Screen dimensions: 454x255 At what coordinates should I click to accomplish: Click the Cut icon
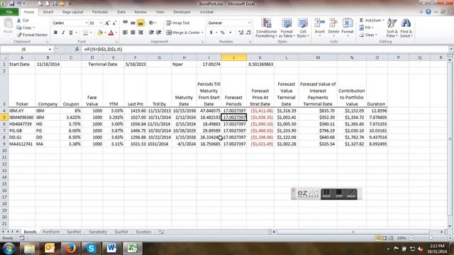click(x=19, y=21)
